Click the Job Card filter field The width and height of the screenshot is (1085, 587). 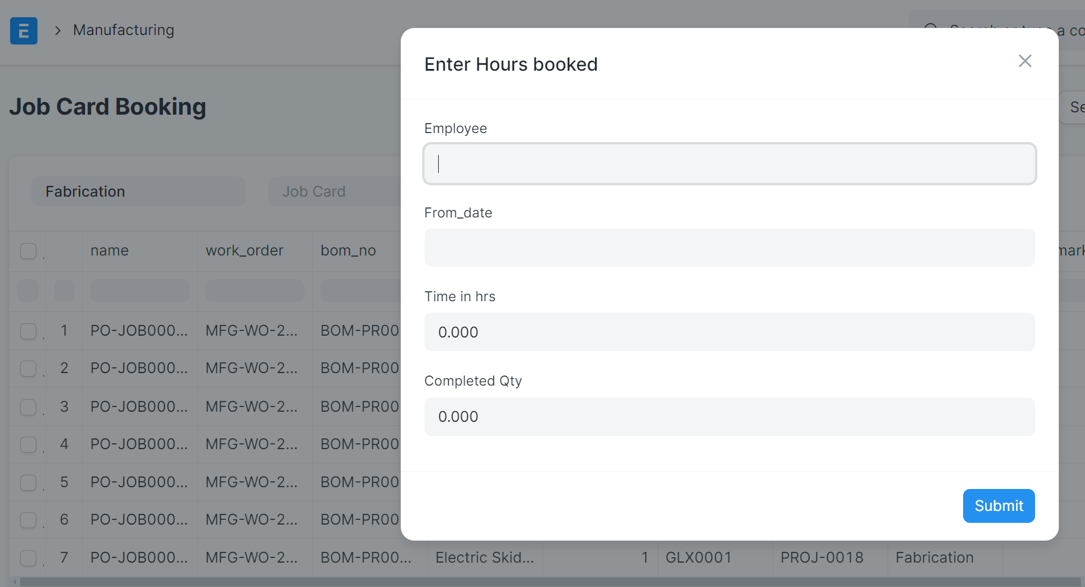(x=334, y=191)
